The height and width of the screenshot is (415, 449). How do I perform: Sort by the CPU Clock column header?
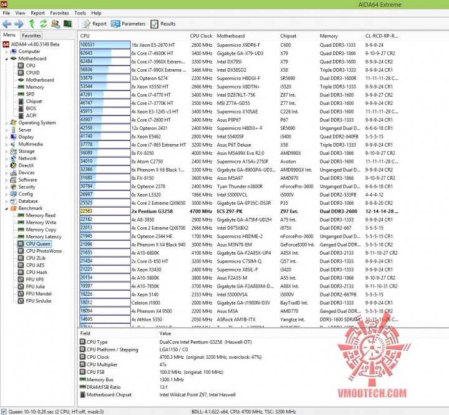tap(201, 36)
